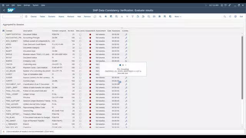Click the warning icon in status bar
The width and height of the screenshot is (246, 138).
pyautogui.click(x=3, y=131)
